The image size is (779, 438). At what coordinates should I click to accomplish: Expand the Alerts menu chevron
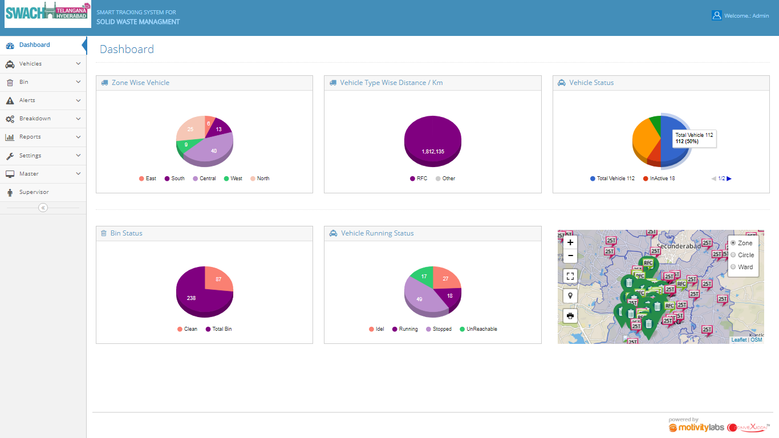78,100
